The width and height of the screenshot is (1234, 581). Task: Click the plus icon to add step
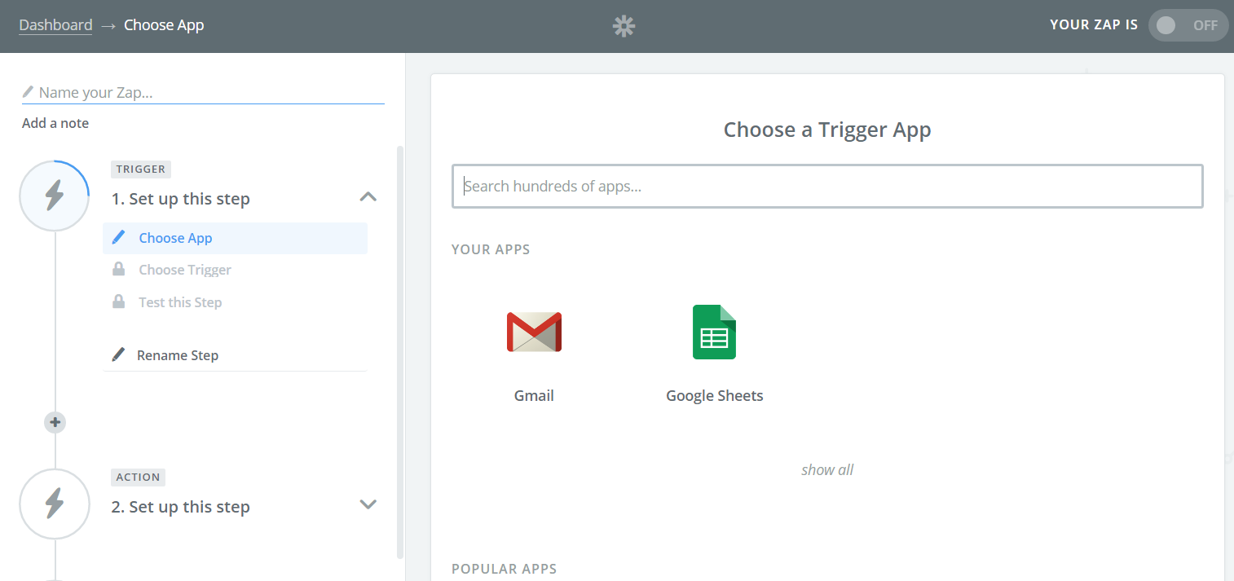click(55, 422)
